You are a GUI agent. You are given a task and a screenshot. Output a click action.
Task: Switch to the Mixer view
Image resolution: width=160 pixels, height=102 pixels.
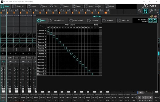pyautogui.click(x=5, y=6)
